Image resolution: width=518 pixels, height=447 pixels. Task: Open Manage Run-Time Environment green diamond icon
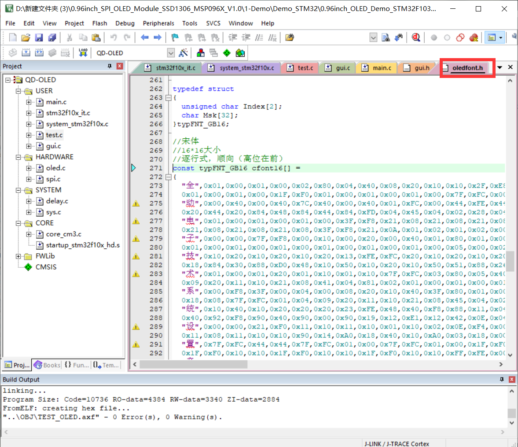click(x=228, y=52)
